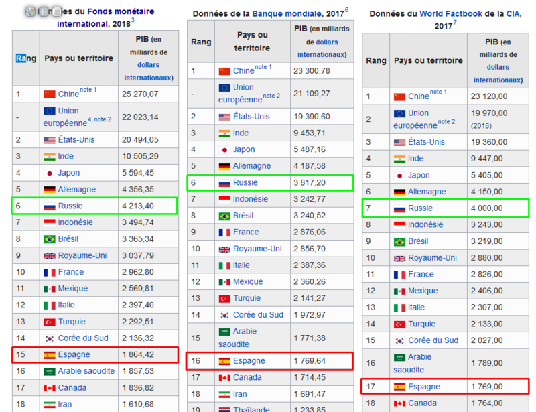The height and width of the screenshot is (412, 536).
Task: Click South Korea flag in World Bank table
Action: point(224,316)
